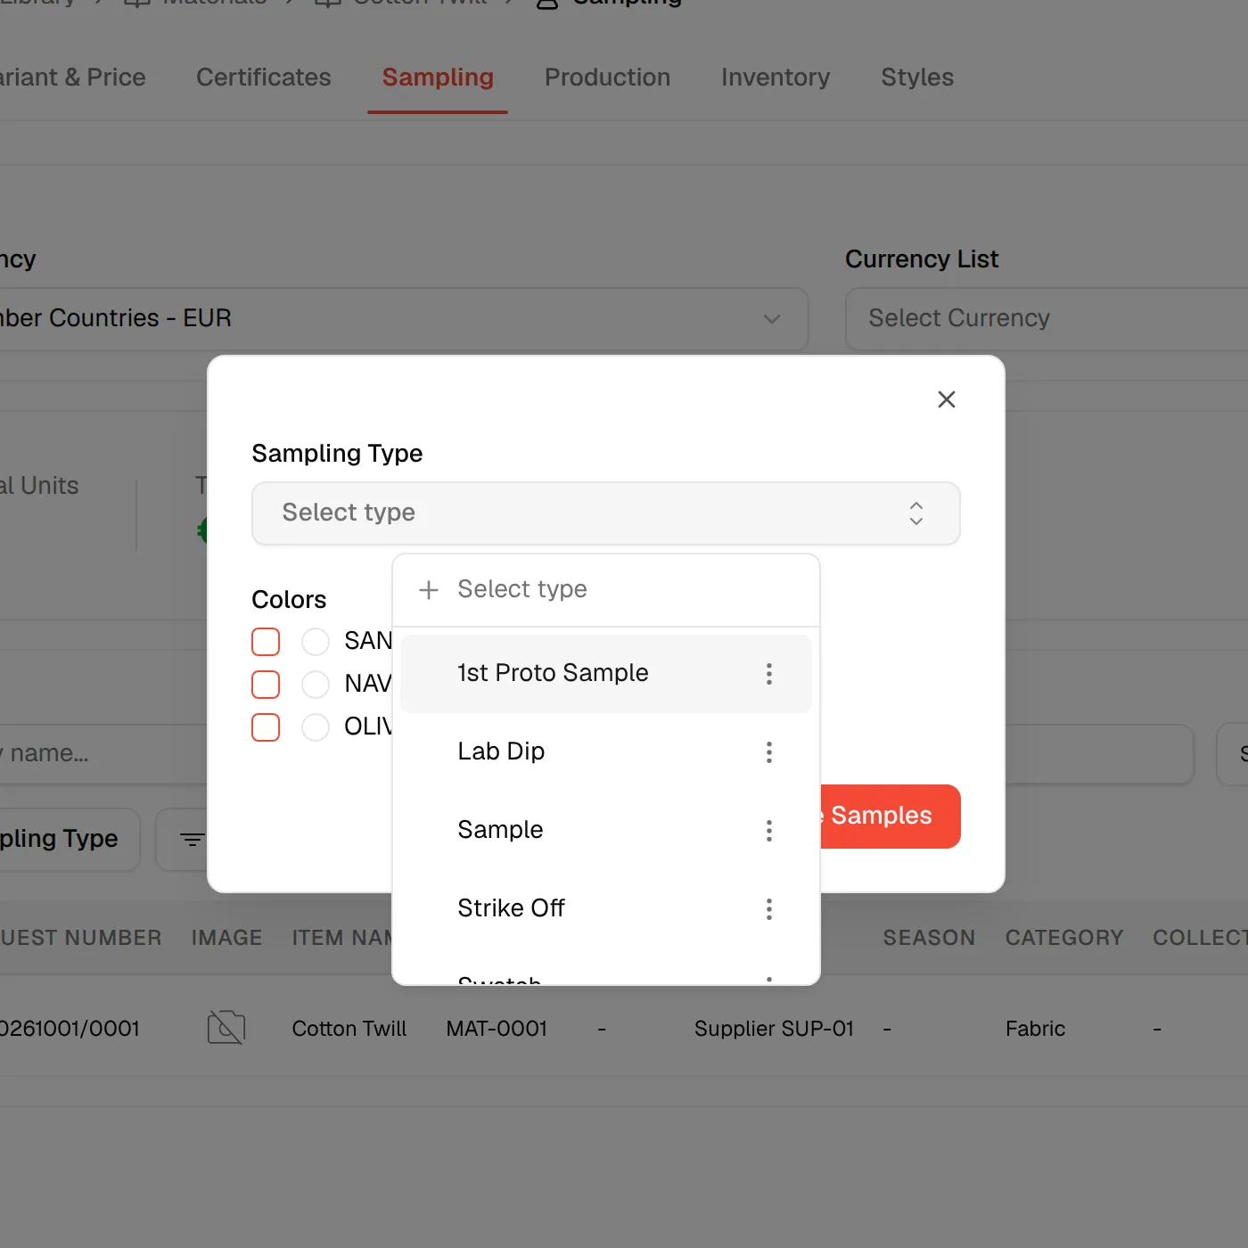Click the name search input field
This screenshot has width=1248, height=1248.
pyautogui.click(x=103, y=754)
